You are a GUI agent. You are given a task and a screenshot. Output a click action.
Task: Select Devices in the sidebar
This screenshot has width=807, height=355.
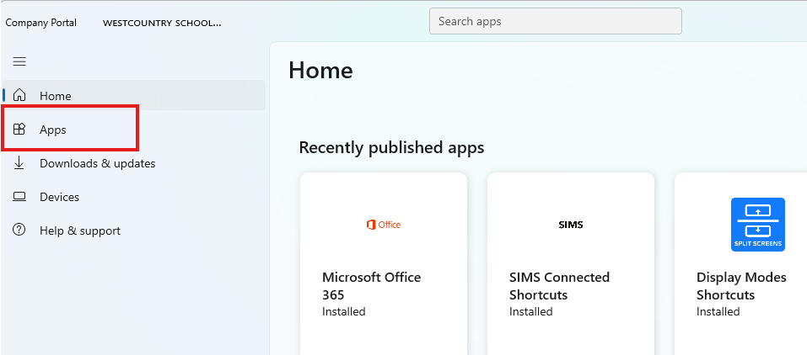point(59,197)
